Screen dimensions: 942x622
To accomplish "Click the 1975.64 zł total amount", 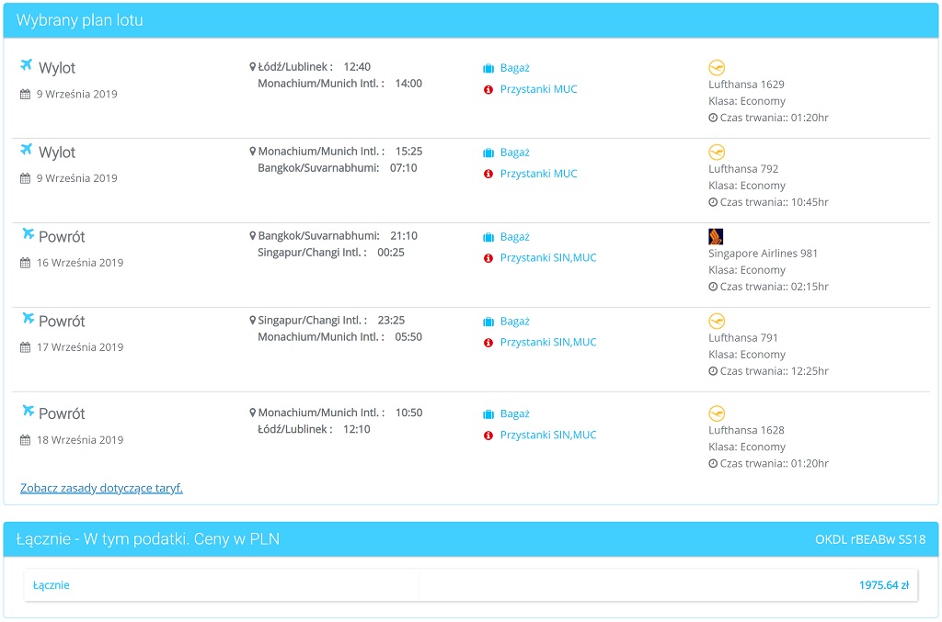I will [884, 585].
